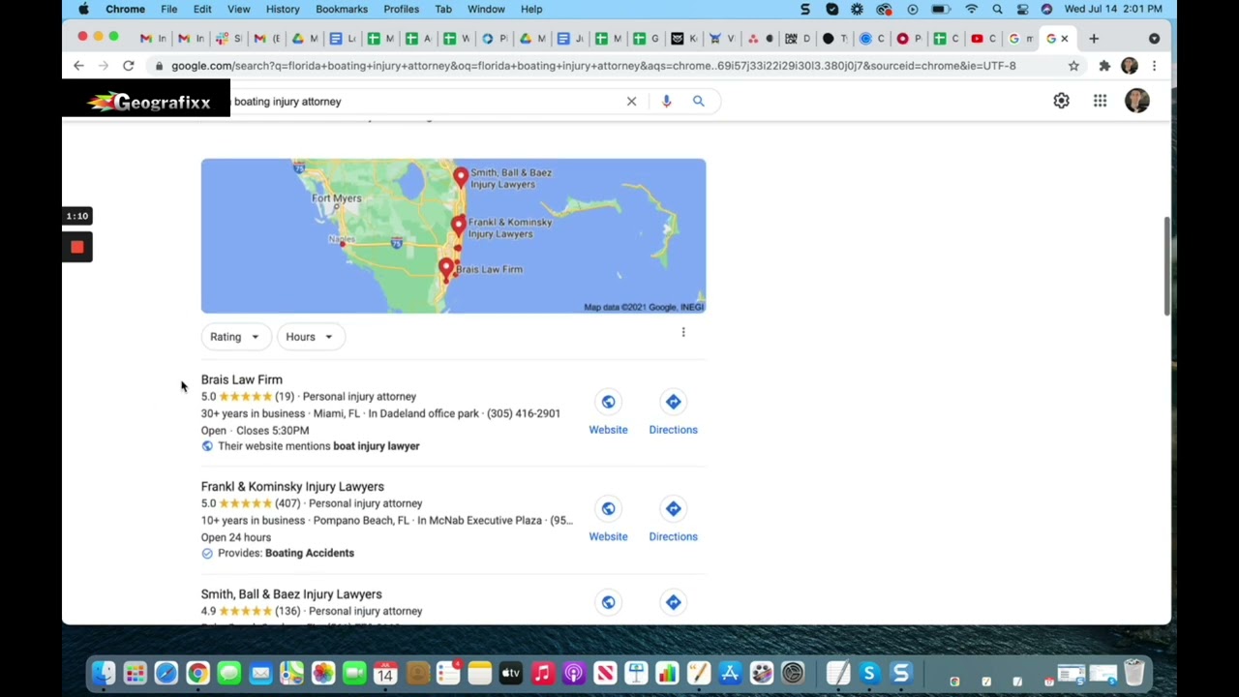The height and width of the screenshot is (697, 1239).
Task: Open App Store from the Dock
Action: (730, 673)
